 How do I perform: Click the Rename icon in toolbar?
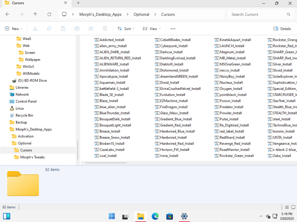click(x=77, y=29)
